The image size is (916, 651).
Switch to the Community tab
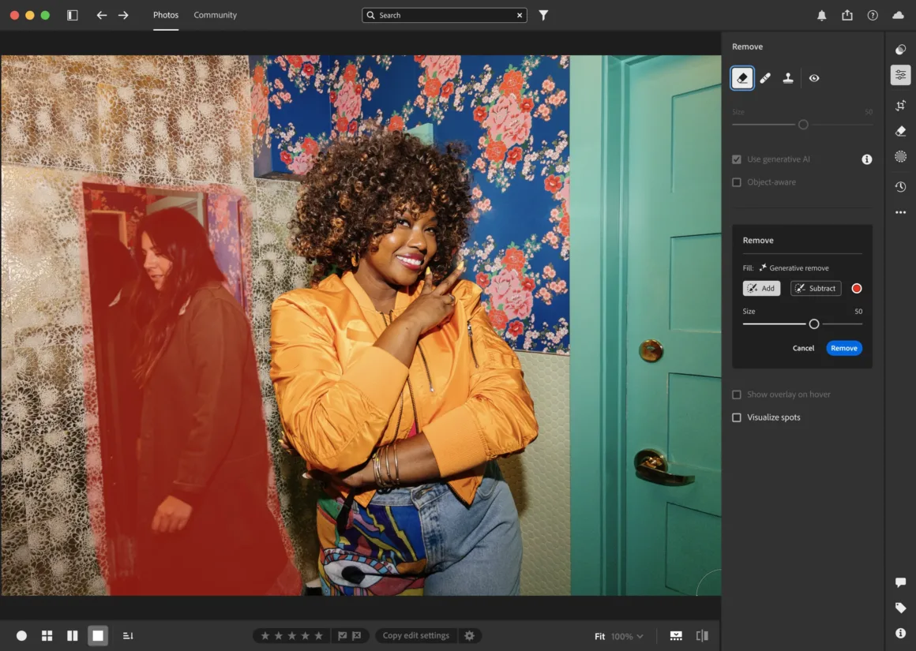click(x=215, y=15)
